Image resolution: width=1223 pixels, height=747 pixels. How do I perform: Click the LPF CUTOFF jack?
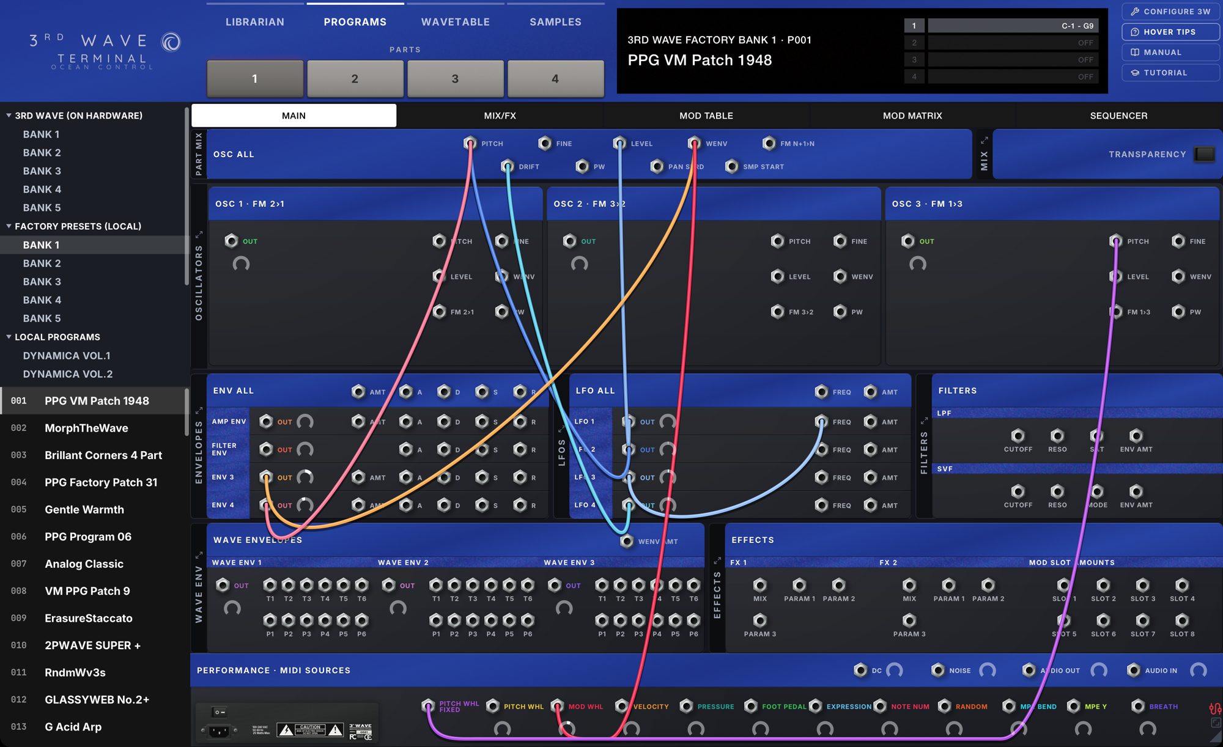coord(1018,436)
